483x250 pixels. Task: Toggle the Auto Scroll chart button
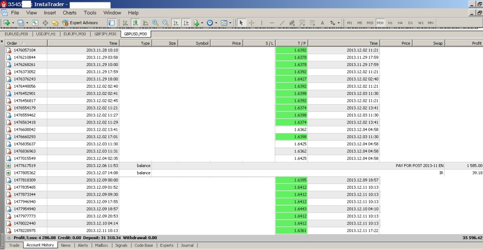click(x=175, y=23)
